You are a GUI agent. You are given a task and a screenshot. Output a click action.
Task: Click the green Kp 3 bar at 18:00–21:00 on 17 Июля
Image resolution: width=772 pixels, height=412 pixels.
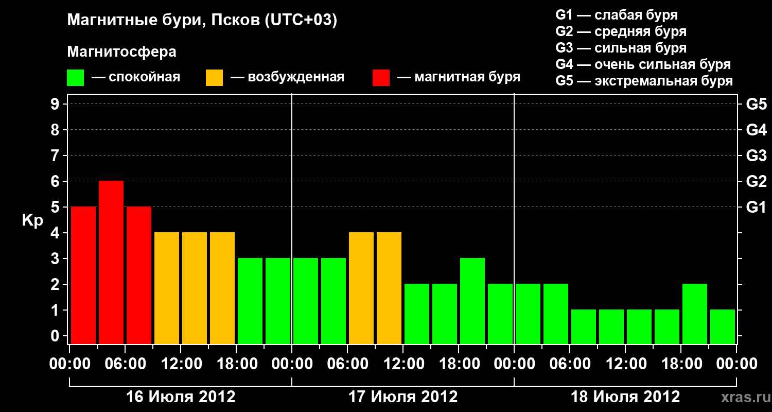tap(472, 301)
